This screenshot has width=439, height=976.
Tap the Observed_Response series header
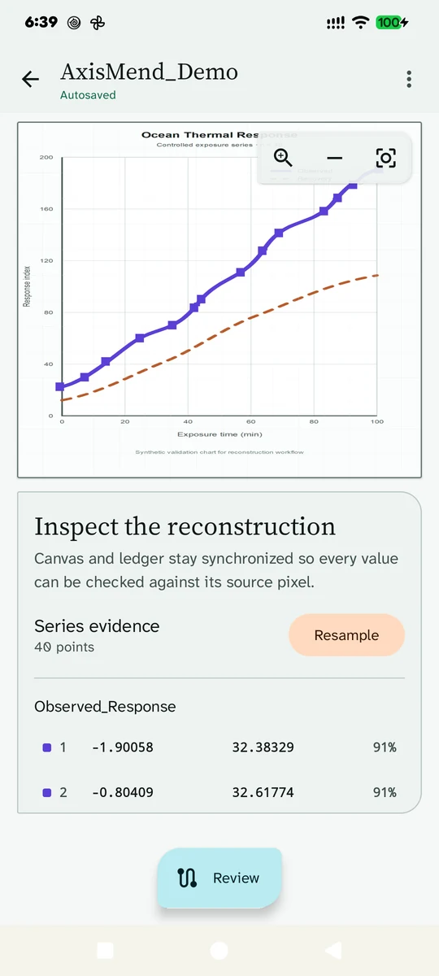click(x=105, y=707)
